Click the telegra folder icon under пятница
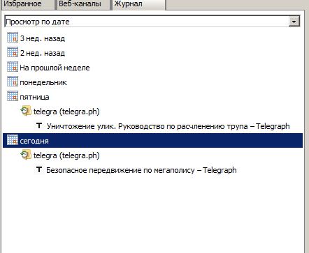This screenshot has width=309, height=253. [x=26, y=111]
